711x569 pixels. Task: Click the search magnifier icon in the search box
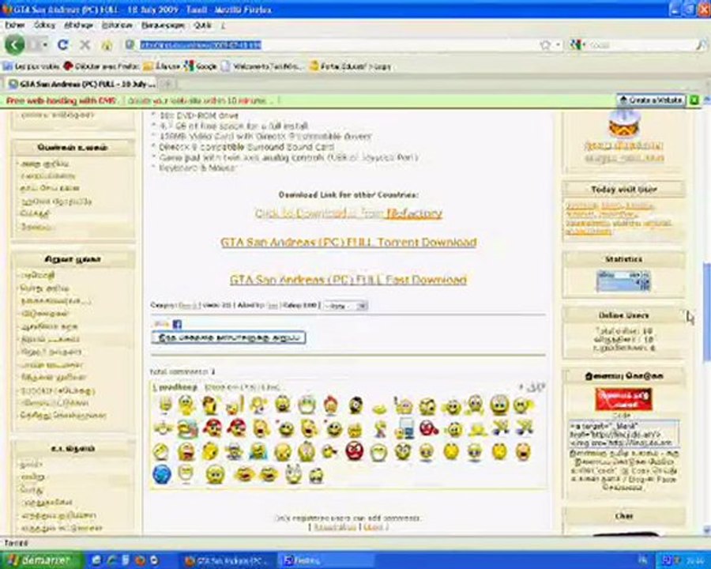pos(701,45)
